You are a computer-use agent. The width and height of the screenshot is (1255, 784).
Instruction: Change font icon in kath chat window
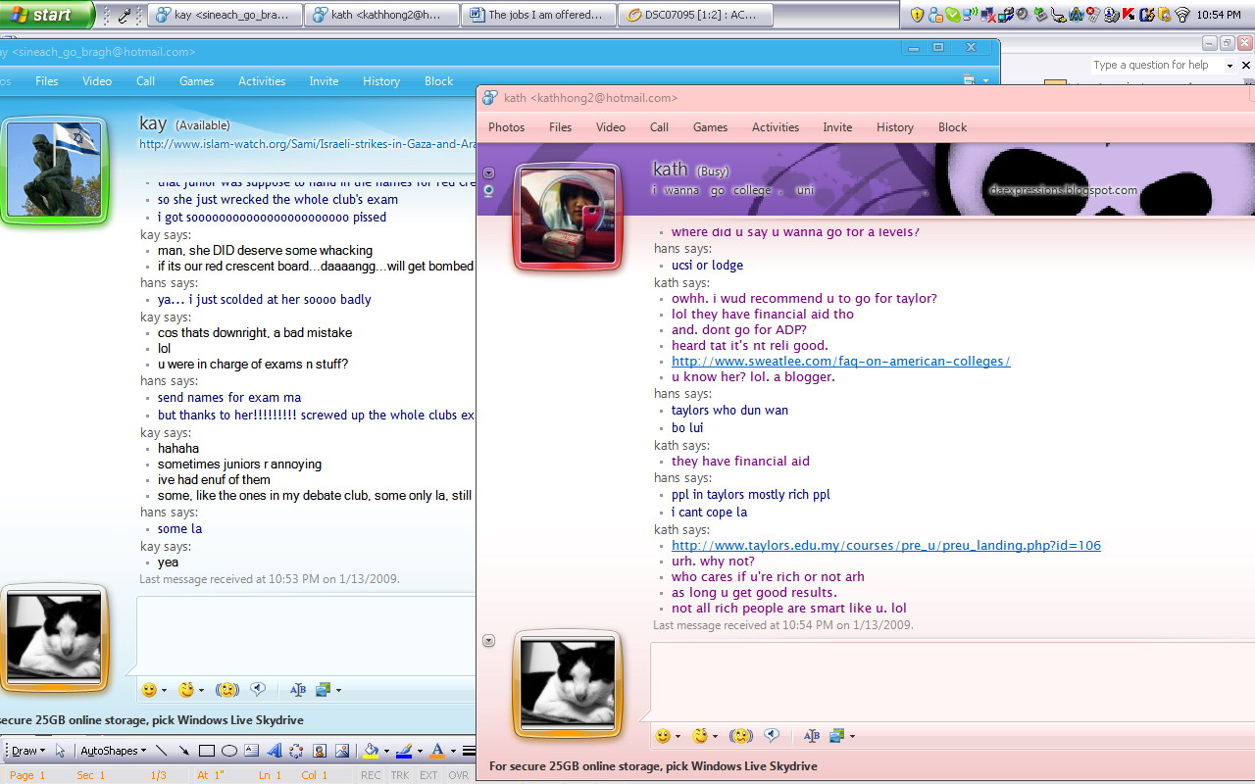(812, 736)
